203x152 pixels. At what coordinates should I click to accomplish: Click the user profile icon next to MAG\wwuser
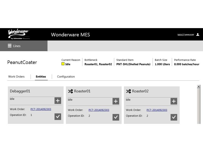198,34
